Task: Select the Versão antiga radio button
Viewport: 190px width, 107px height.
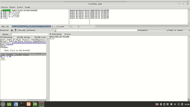Action: coord(23,37)
